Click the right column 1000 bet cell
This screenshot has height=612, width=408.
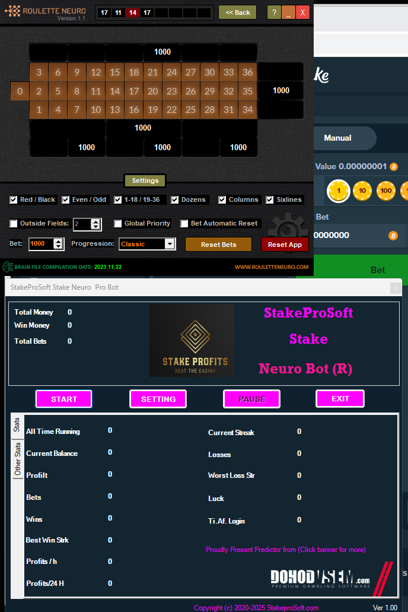tap(281, 91)
